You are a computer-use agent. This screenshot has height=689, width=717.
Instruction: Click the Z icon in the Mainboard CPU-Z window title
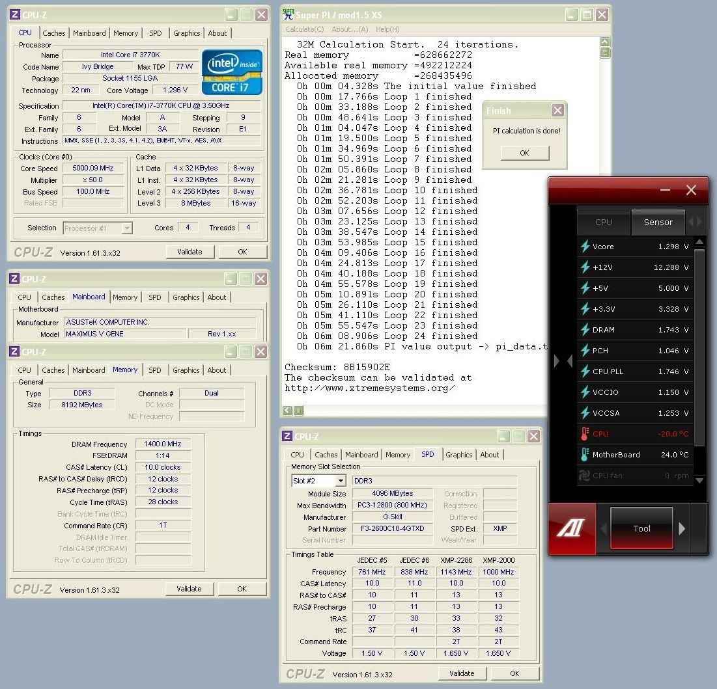14,278
